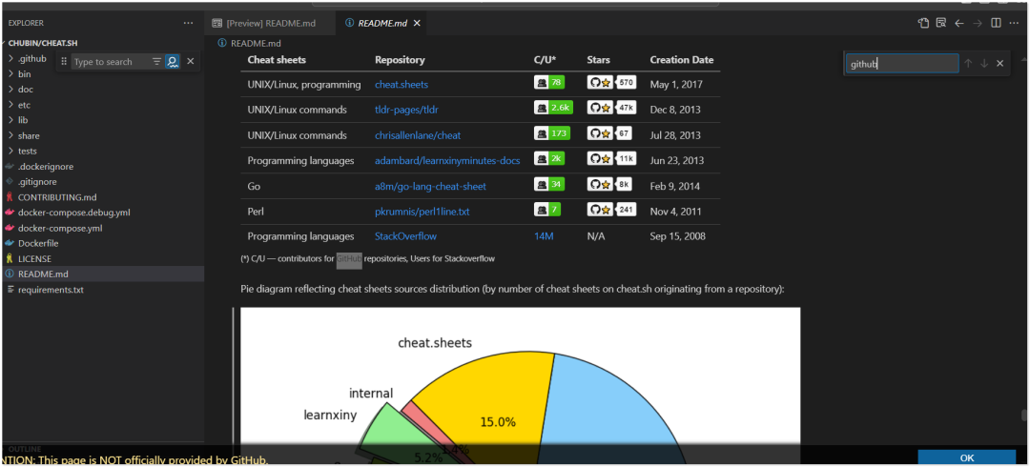1030x467 pixels.
Task: Toggle filter mode in Explorer tree search
Action: tap(156, 62)
